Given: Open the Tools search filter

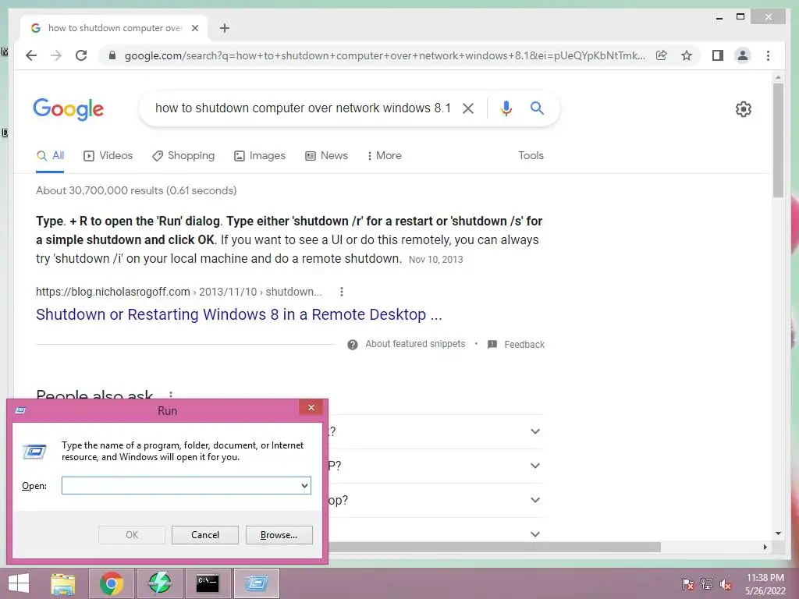Looking at the screenshot, I should [x=531, y=156].
